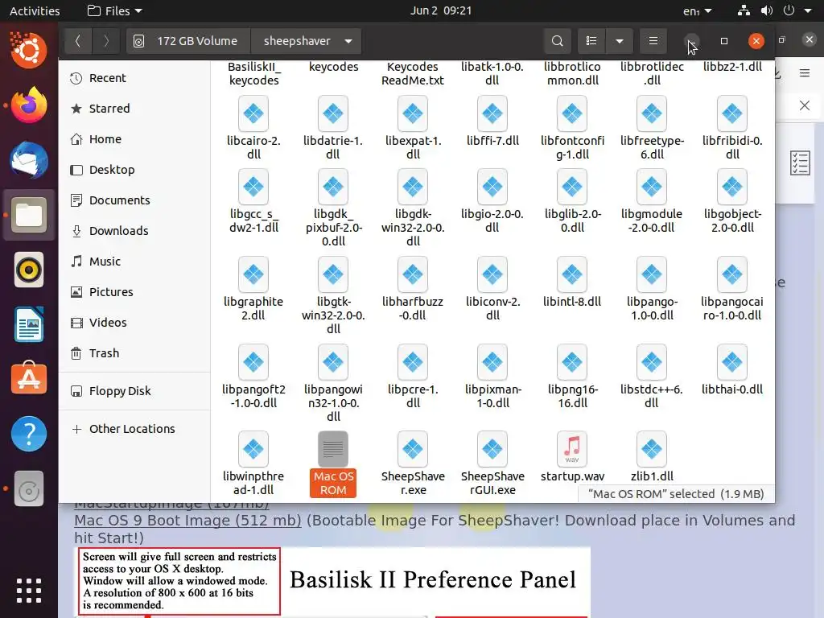This screenshot has height=618, width=824.
Task: Select libwinpthread-1.dll file icon
Action: [253, 450]
